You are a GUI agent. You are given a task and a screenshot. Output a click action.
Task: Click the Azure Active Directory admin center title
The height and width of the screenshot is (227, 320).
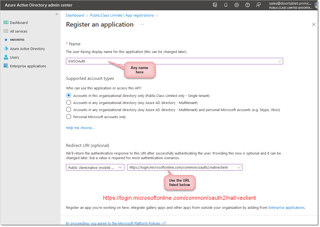click(39, 5)
